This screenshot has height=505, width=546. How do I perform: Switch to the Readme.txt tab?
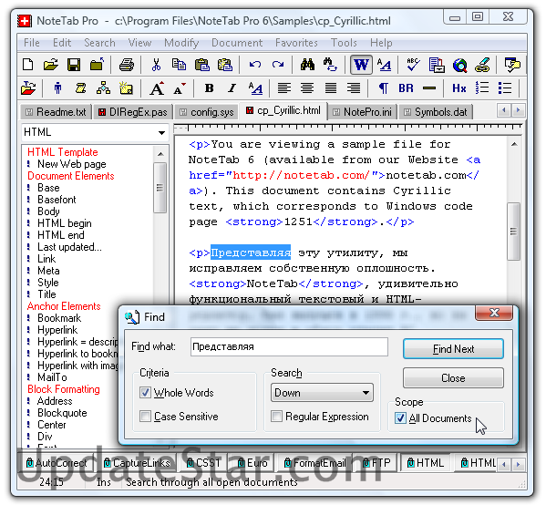click(x=57, y=112)
